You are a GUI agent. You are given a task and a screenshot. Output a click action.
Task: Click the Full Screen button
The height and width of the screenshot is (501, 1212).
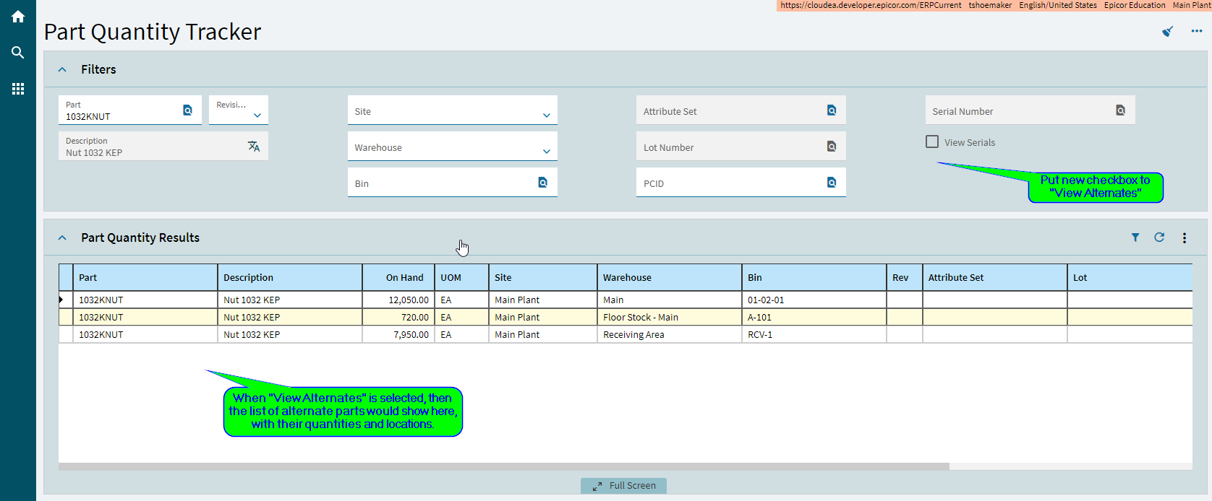coord(623,486)
